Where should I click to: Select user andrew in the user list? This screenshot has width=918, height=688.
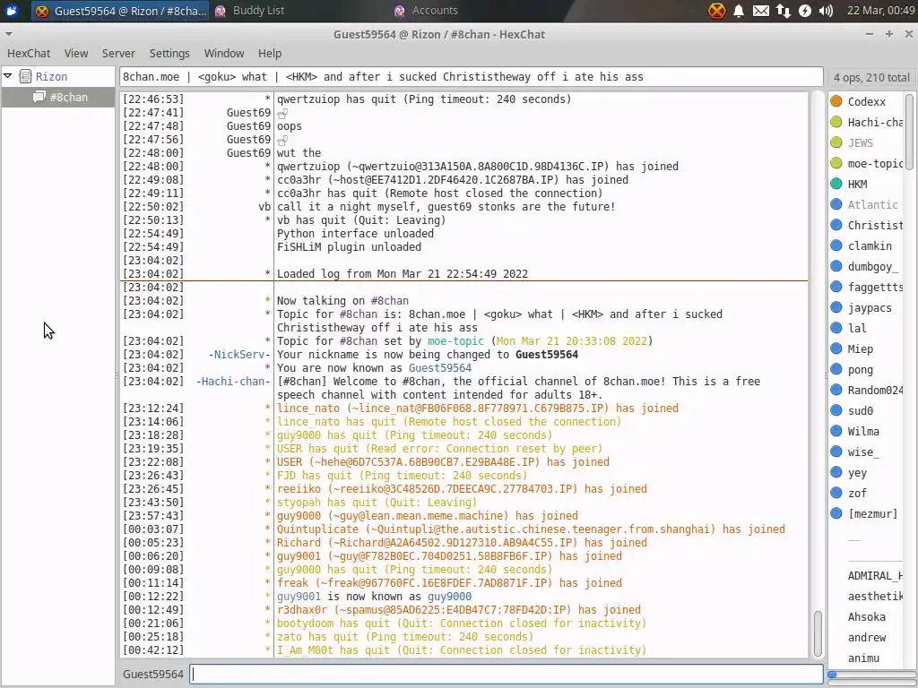(x=867, y=638)
